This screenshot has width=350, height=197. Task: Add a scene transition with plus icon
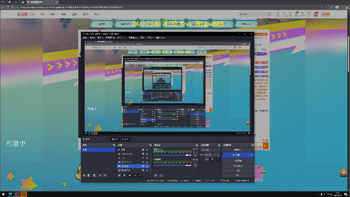tap(207, 159)
